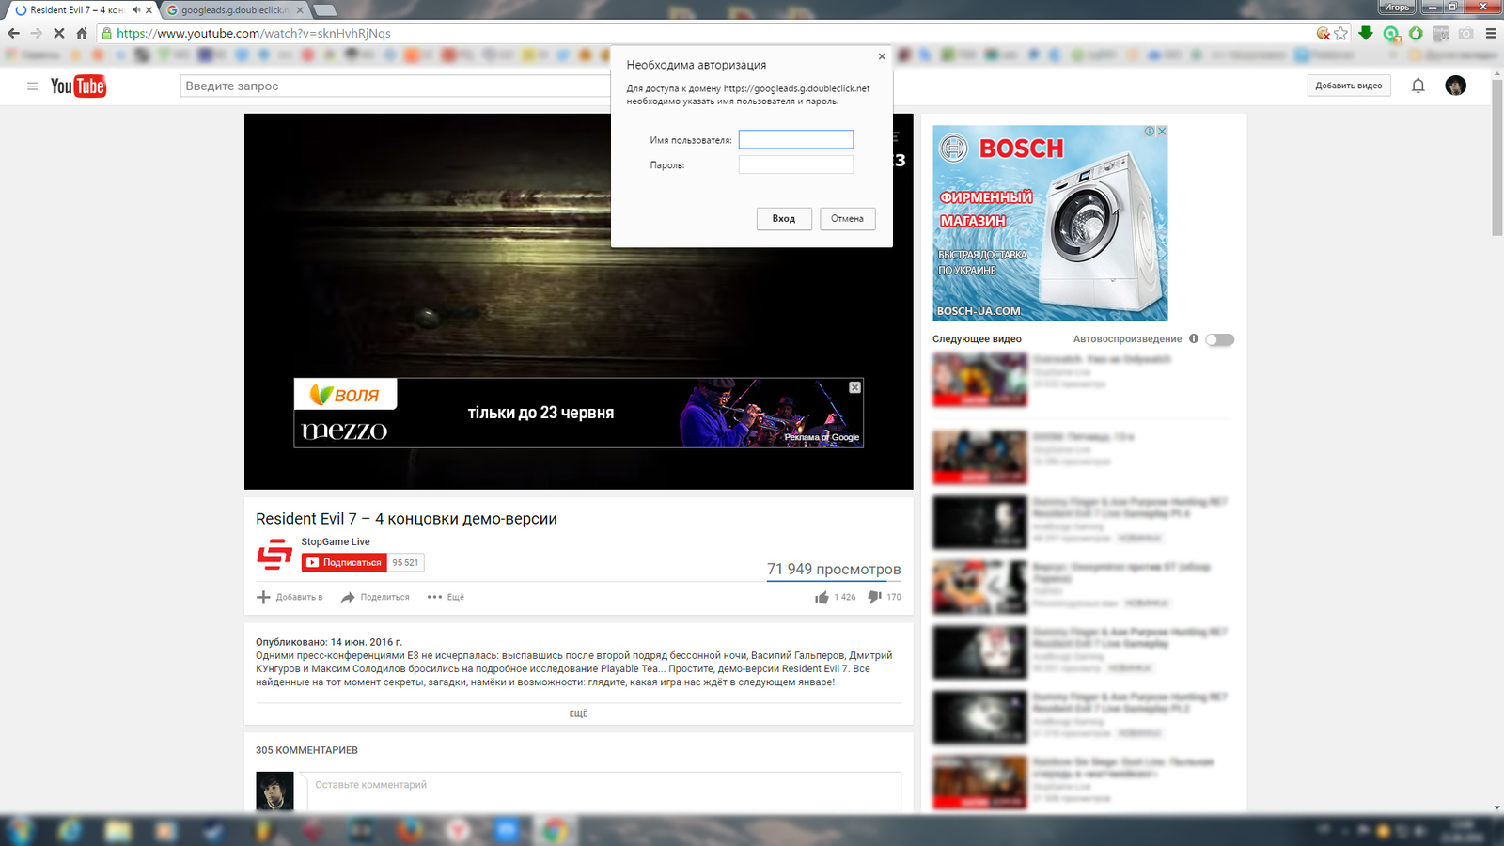Click the Вход button in dialog
Screen dimensions: 1504x846
tap(784, 219)
